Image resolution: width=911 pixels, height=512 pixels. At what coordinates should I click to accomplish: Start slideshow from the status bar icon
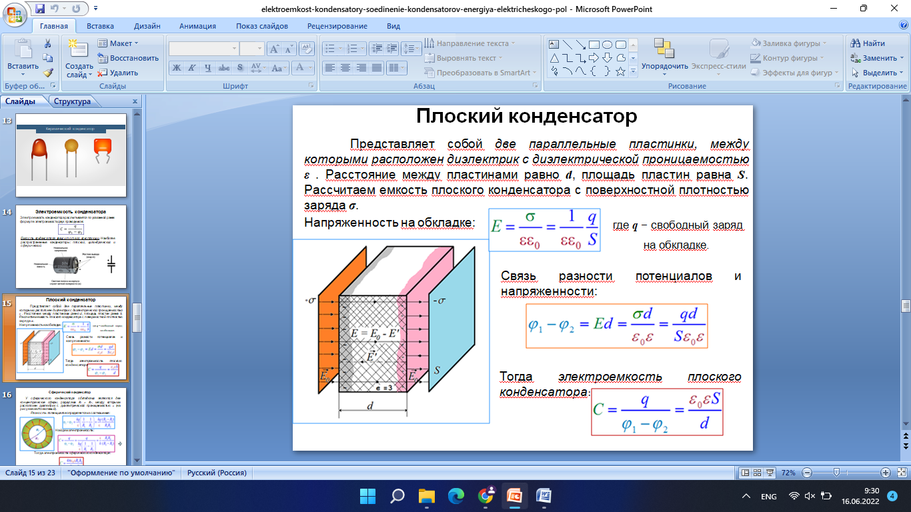[x=770, y=473]
